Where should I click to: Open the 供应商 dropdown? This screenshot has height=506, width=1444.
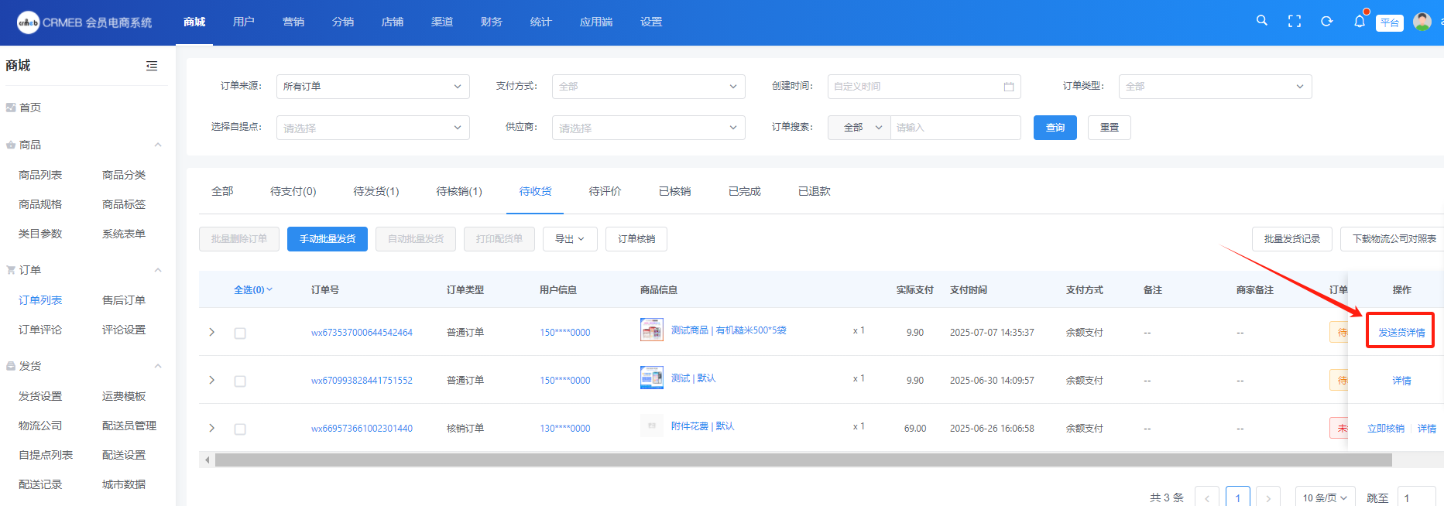pos(649,128)
